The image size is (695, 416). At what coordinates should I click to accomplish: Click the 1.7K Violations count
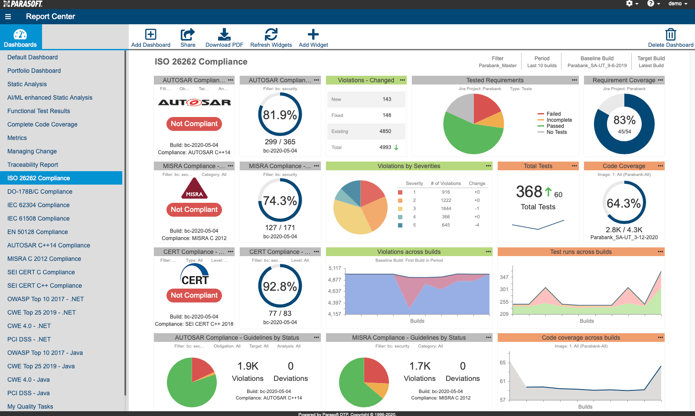[420, 366]
